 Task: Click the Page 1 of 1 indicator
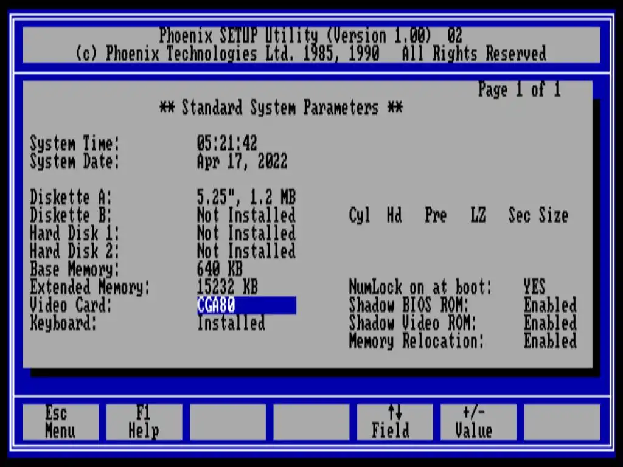click(520, 89)
